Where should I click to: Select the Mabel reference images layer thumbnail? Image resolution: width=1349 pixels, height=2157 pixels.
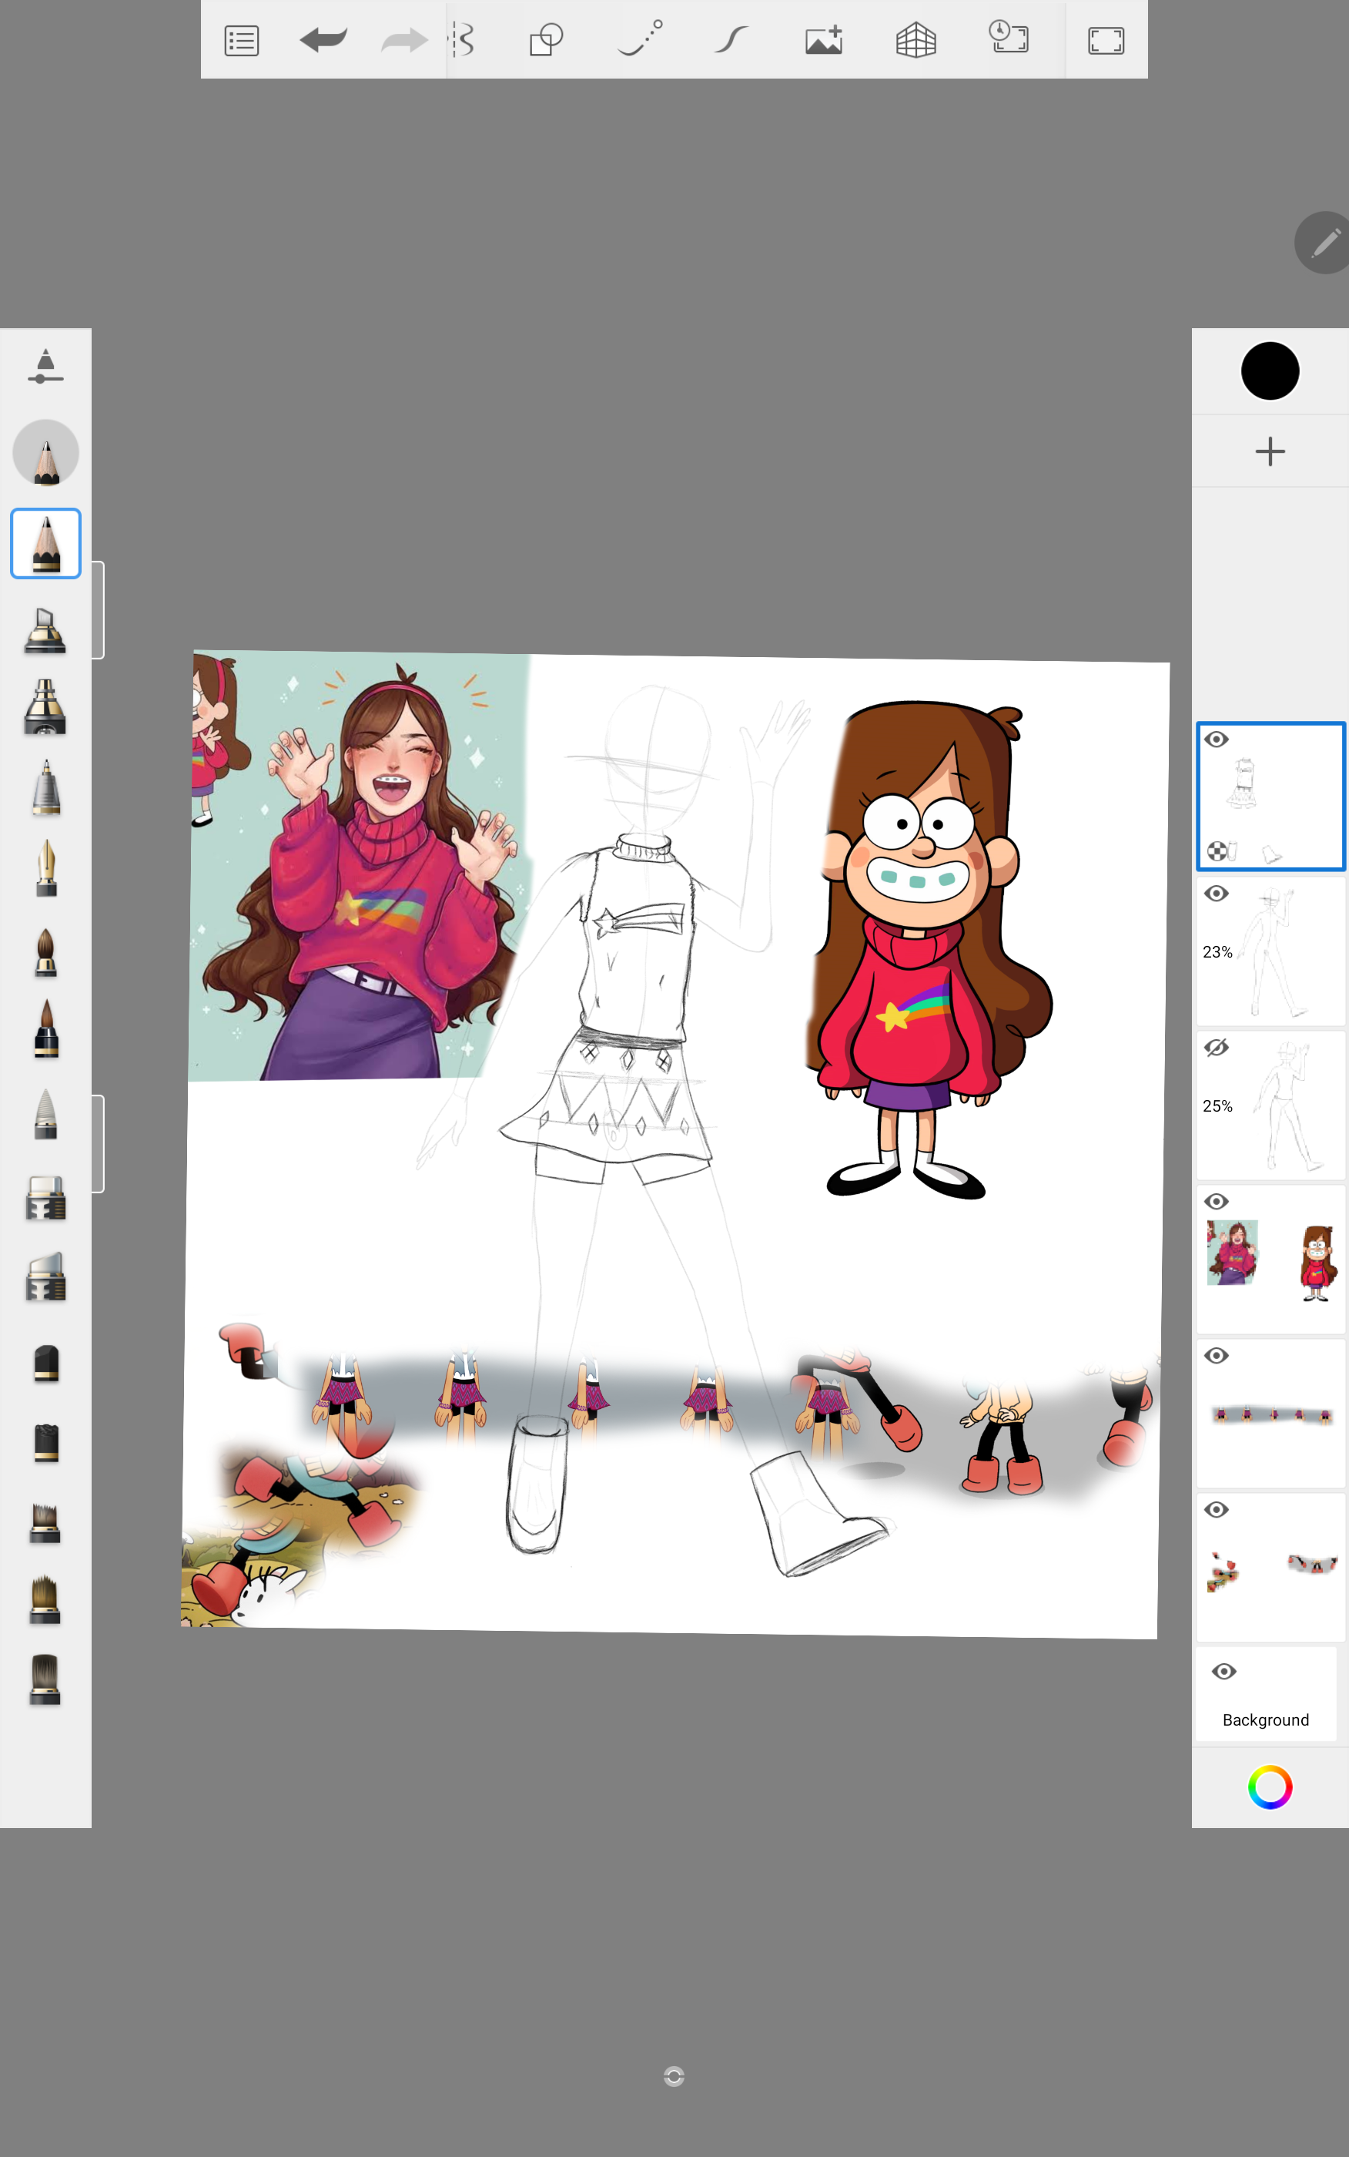pos(1270,1258)
